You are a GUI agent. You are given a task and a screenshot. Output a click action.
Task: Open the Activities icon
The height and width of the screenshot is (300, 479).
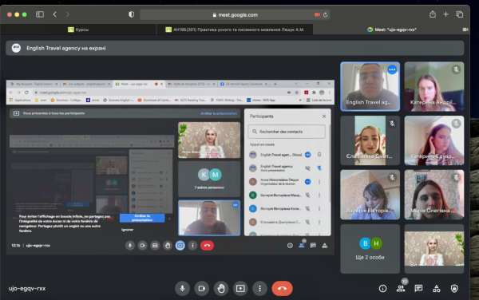[437, 288]
